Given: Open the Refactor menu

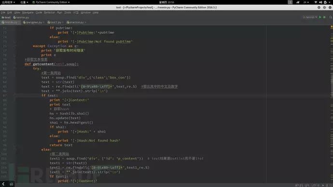Looking at the screenshot, I should [x=50, y=13].
